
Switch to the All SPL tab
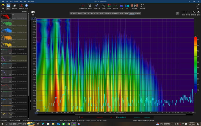coord(81,13)
